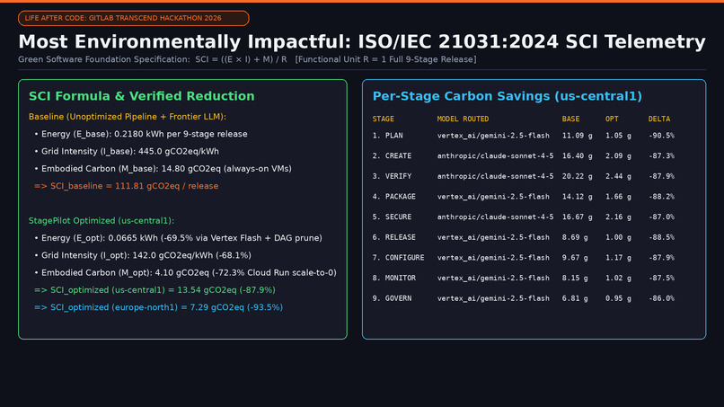Click the BASE column header
The image size is (724, 407).
(570, 119)
